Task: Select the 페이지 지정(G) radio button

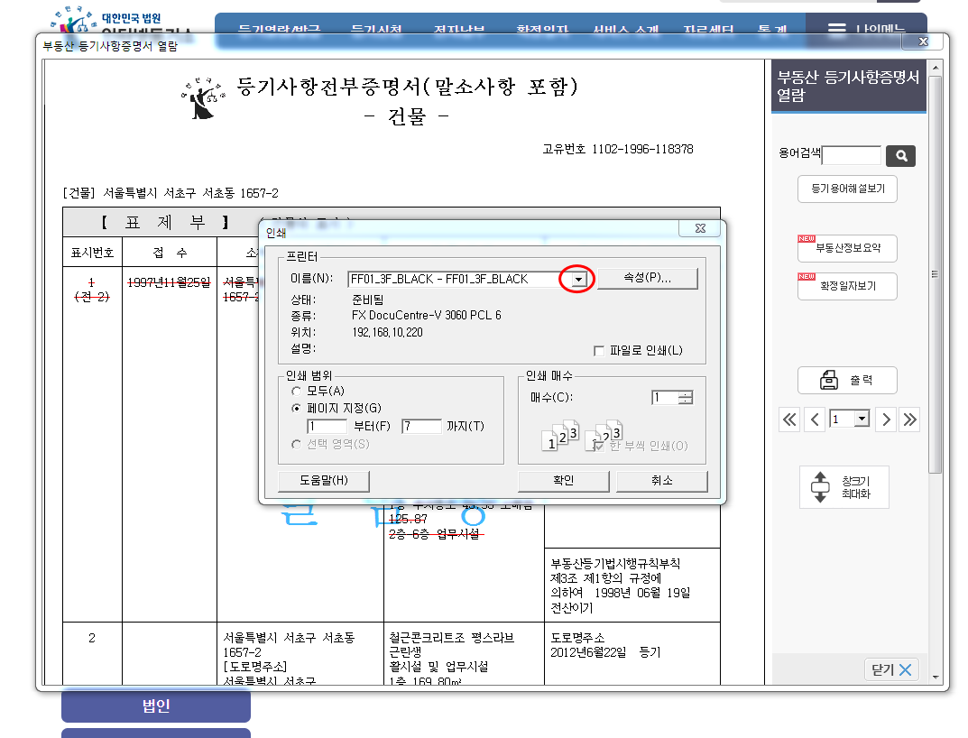Action: 297,408
